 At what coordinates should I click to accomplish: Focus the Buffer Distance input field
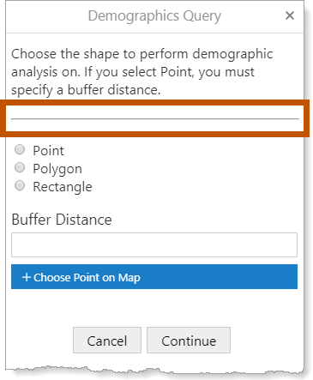point(154,244)
